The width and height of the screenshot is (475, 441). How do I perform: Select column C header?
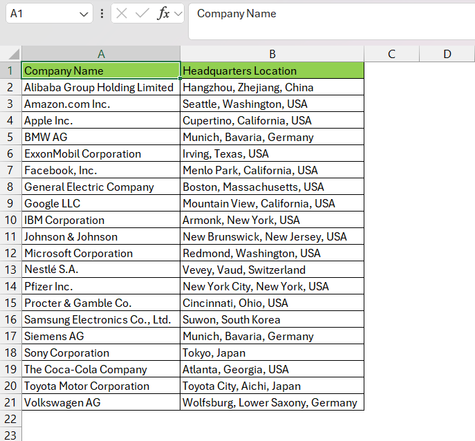point(391,54)
